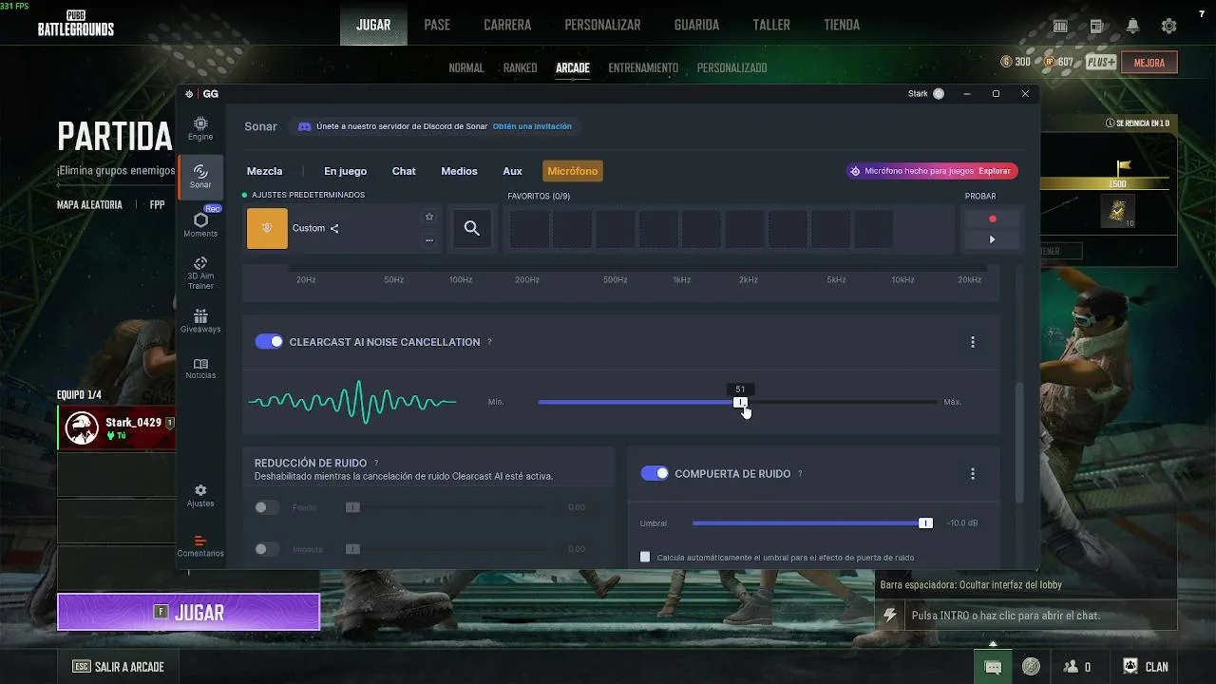Switch to the Mezcla tab
Screen dimensions: 1216x684
tap(264, 171)
